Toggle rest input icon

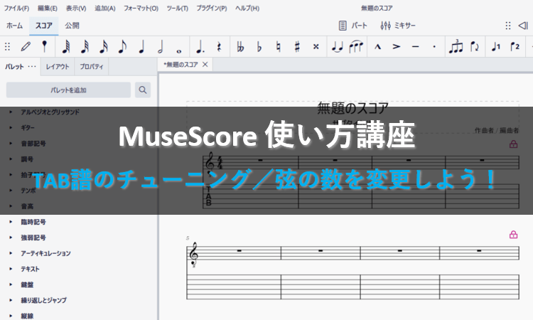point(220,47)
